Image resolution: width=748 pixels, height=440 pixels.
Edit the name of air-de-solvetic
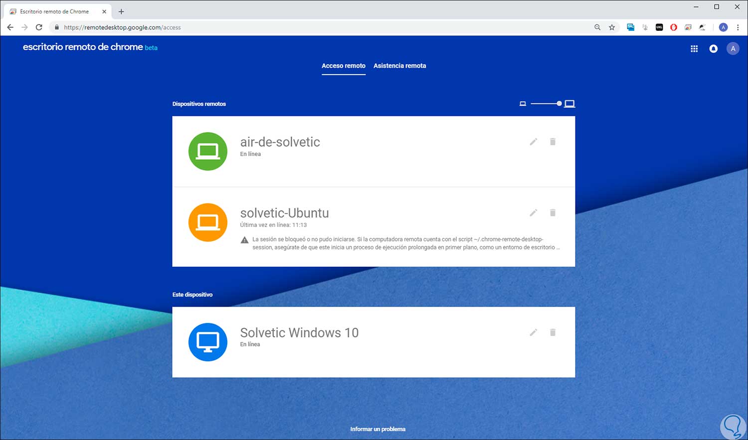coord(533,142)
